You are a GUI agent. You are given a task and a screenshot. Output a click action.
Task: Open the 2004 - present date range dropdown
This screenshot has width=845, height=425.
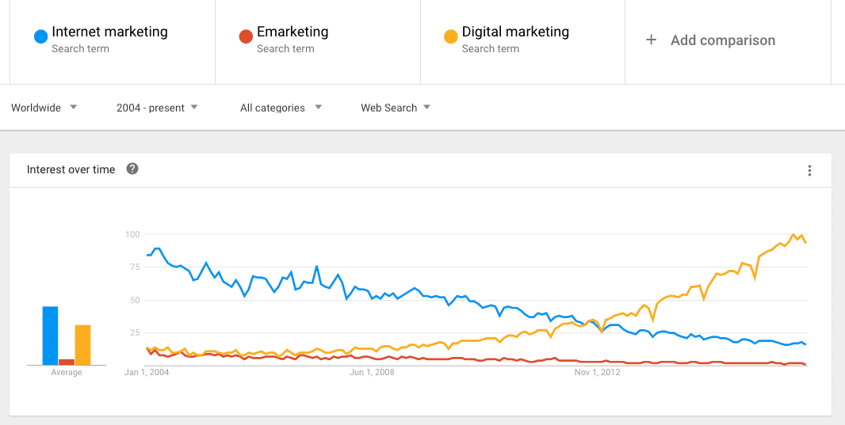coord(157,108)
